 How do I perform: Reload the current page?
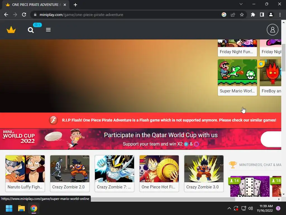point(24,15)
